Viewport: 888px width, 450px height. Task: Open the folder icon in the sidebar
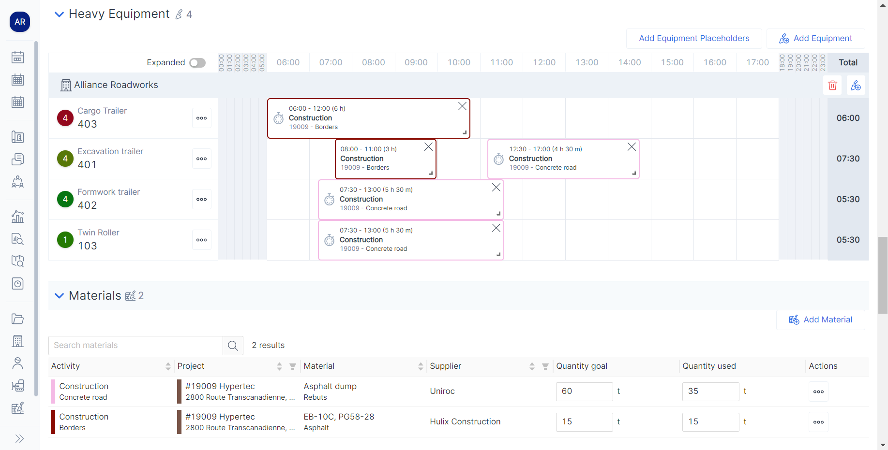click(x=17, y=319)
